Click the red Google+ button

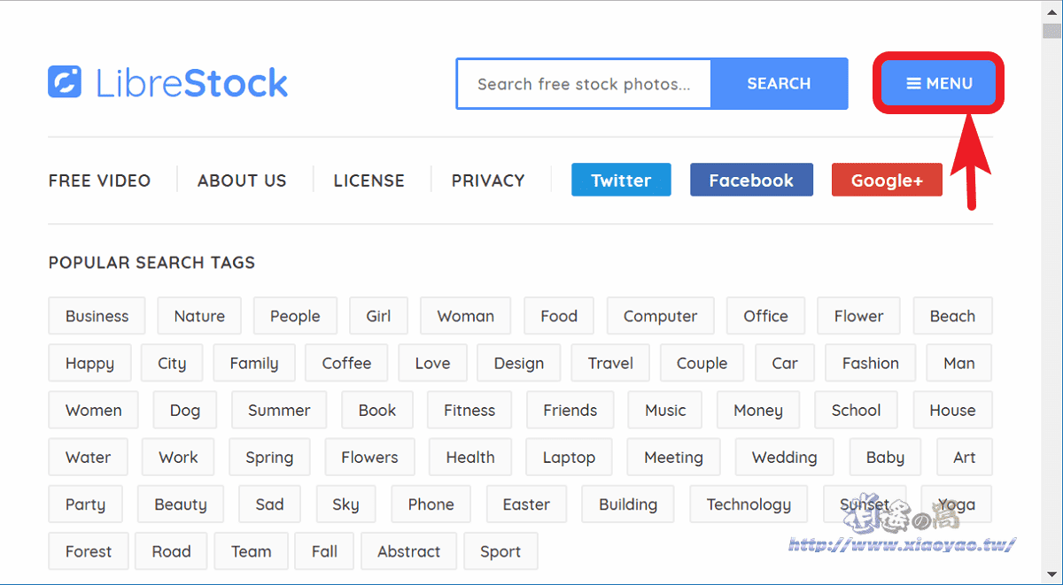887,180
